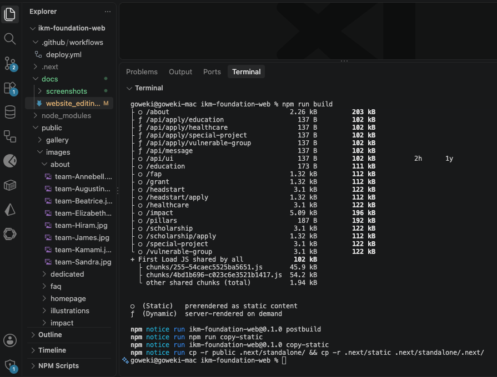Screen dimensions: 497x377
Task: Click chunks/255-54caec5525ba5651.js text
Action: point(204,267)
